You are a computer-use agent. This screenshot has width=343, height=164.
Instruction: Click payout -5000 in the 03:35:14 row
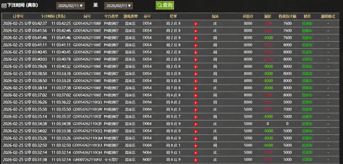click(x=268, y=116)
